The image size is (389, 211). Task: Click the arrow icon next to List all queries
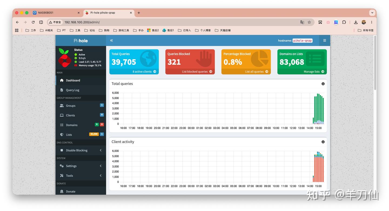267,72
